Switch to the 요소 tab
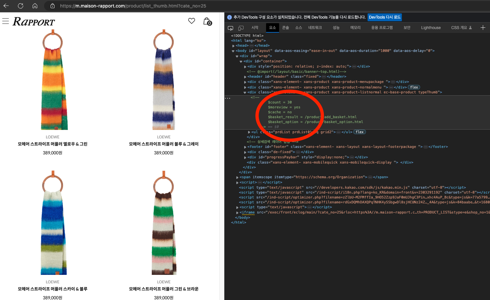 pos(273,28)
